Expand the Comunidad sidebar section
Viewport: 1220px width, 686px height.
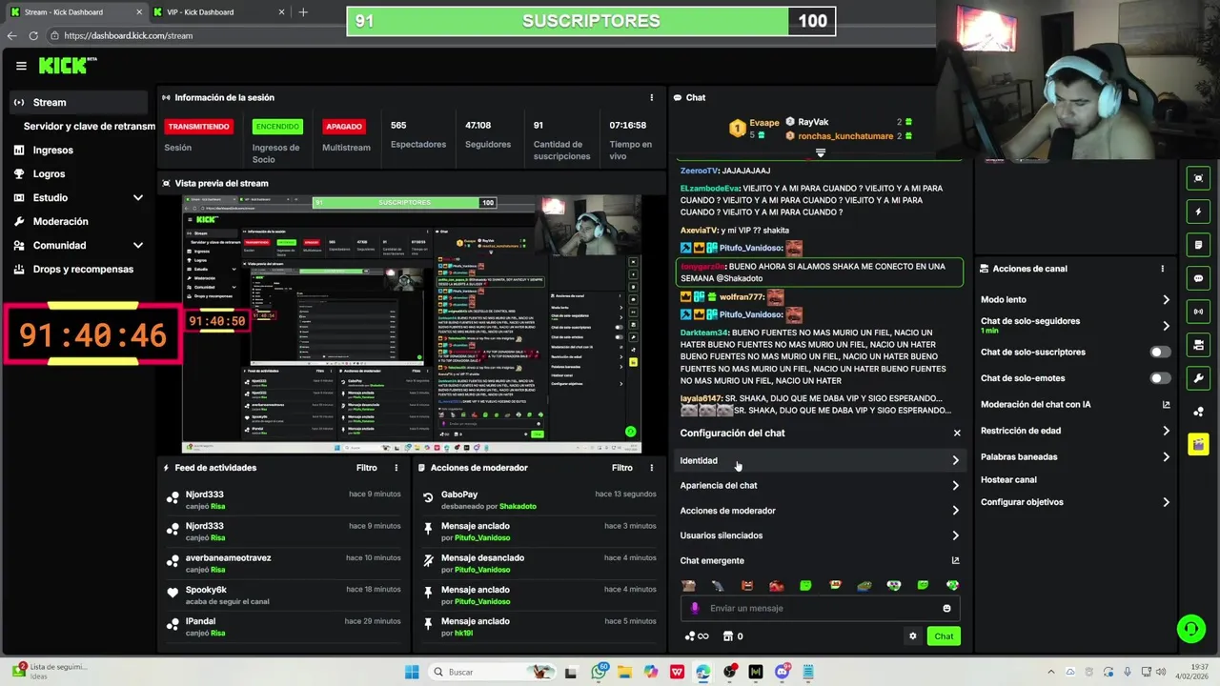tap(78, 245)
